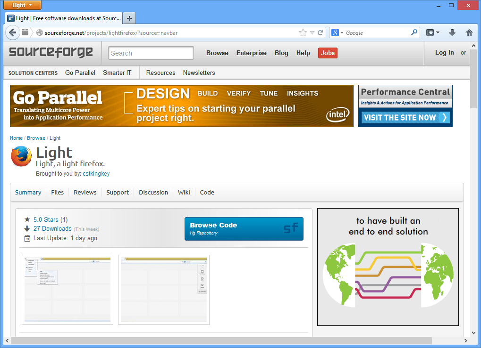
Task: Open the Resources menu link
Action: (161, 73)
